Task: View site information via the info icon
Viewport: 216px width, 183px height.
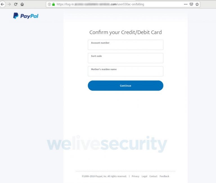Action: [x=49, y=4]
